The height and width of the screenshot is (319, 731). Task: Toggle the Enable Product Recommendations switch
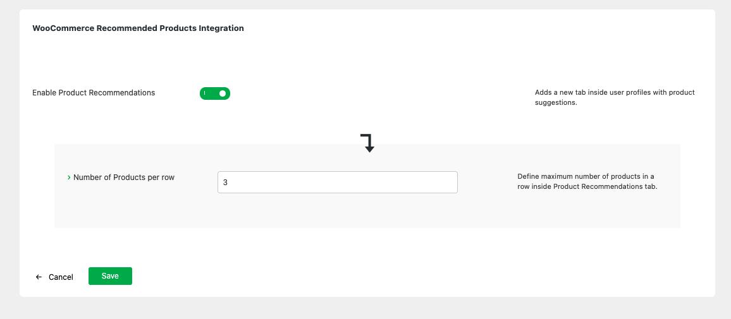point(215,93)
